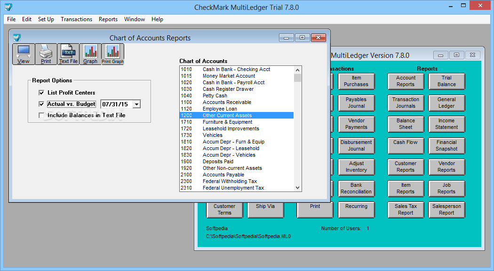Screen dimensions: 494x271
Task: Select 1900 Deposits Paid account
Action: click(237, 162)
